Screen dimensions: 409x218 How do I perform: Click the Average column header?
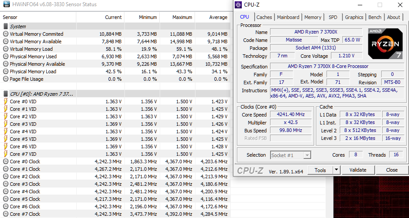pyautogui.click(x=213, y=17)
